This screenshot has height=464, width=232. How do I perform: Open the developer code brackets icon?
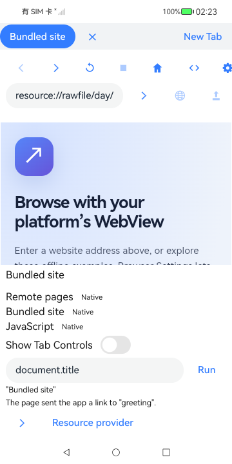pos(194,68)
